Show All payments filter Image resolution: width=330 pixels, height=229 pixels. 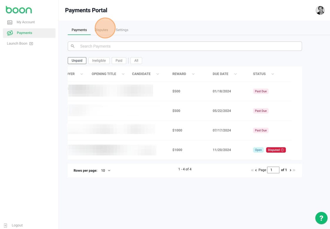tap(136, 61)
